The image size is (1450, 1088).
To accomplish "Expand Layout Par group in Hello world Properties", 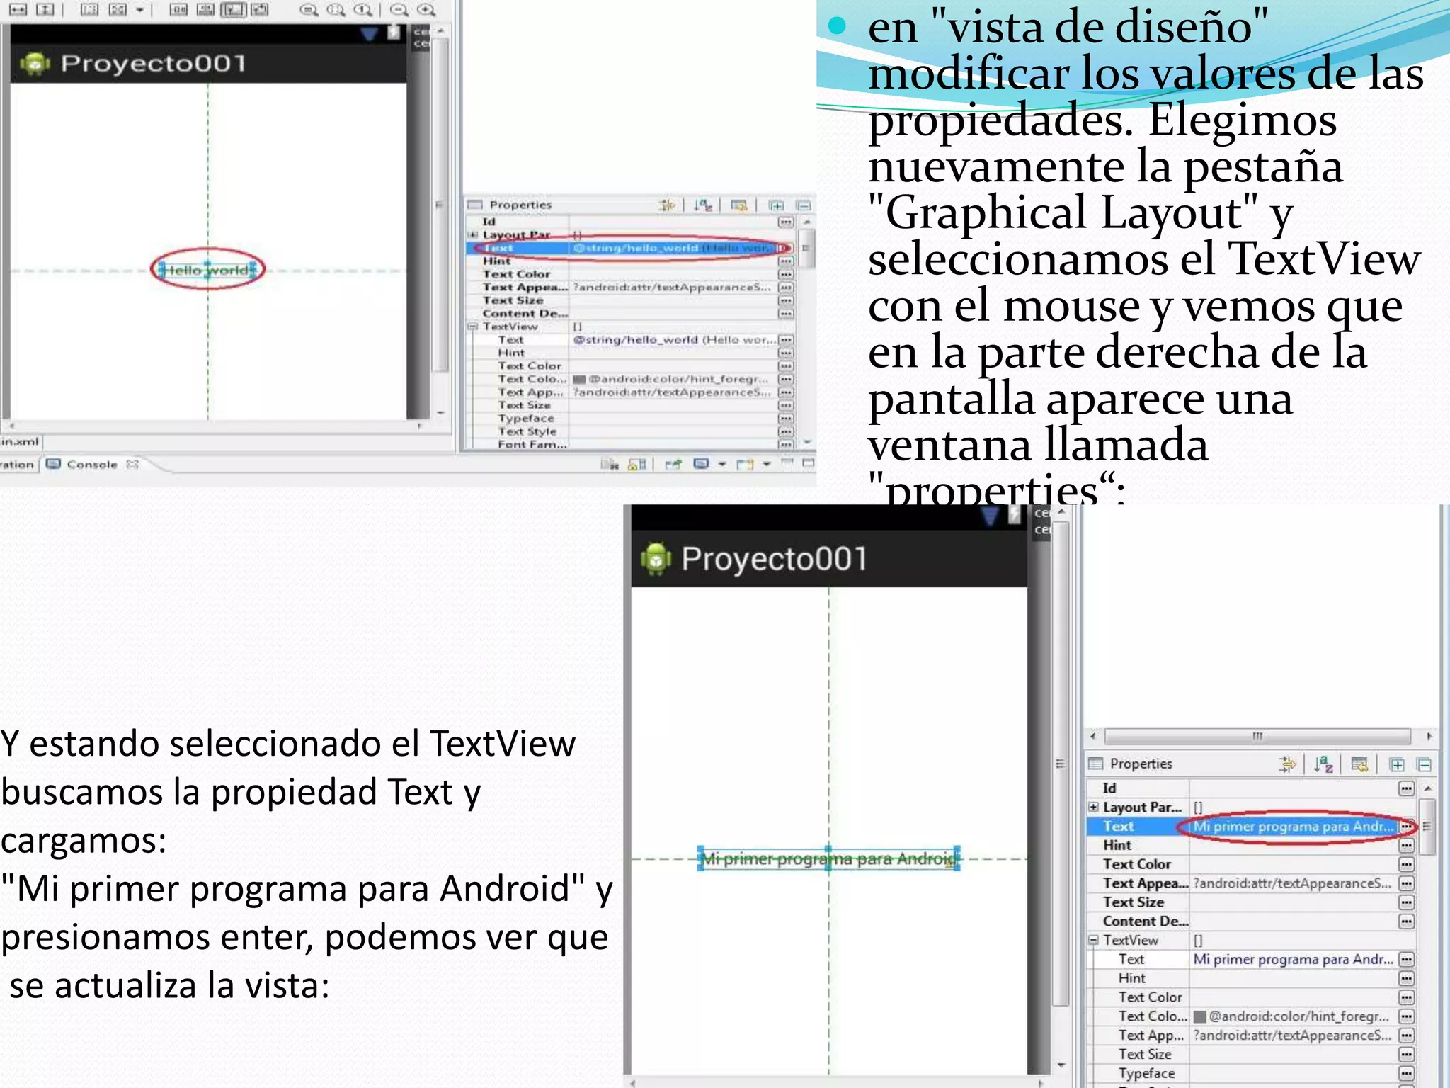I will 473,234.
